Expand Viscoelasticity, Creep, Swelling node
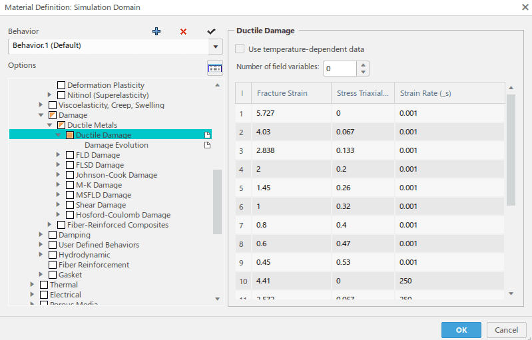The image size is (532, 340). pyautogui.click(x=41, y=104)
